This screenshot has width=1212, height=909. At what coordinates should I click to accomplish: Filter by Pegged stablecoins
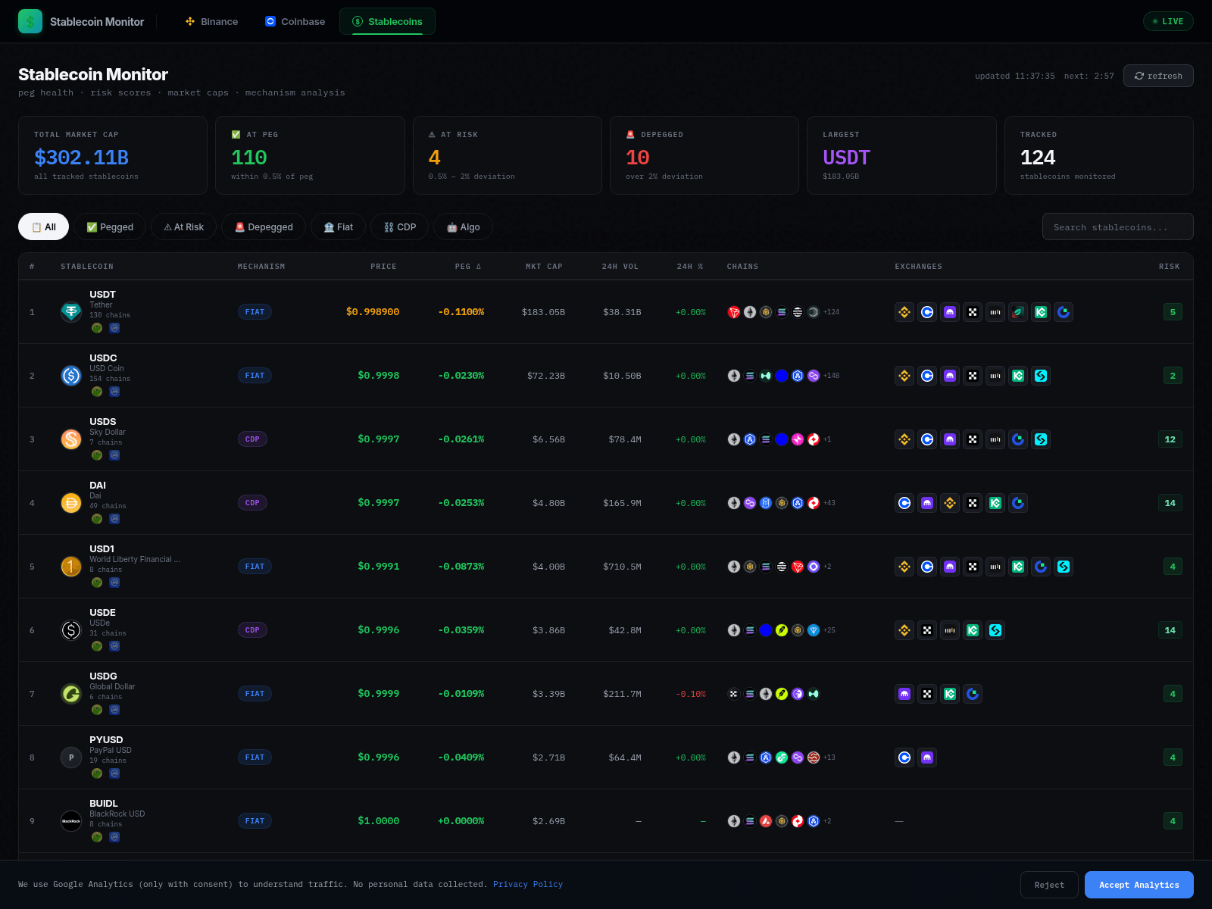[110, 226]
